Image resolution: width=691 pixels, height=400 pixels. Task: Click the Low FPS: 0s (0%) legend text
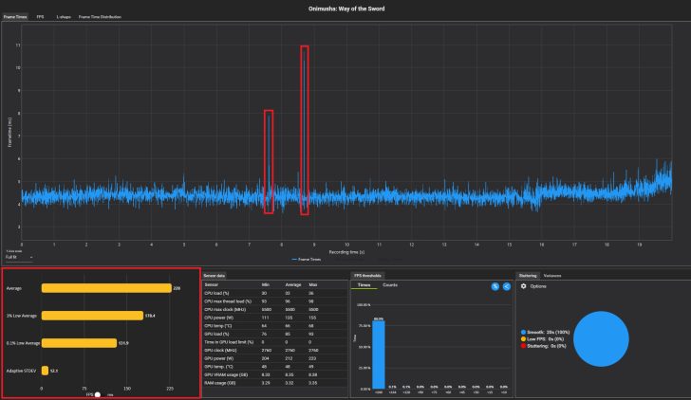click(546, 339)
